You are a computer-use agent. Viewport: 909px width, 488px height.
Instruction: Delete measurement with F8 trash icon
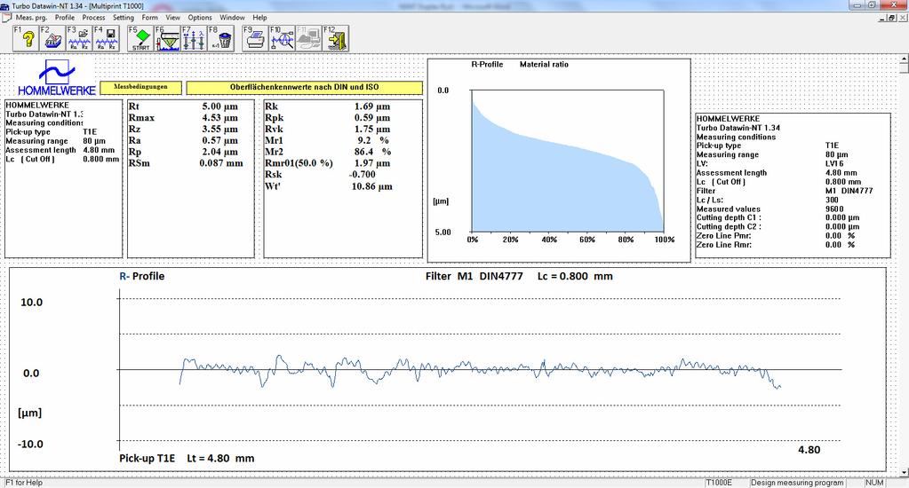[x=221, y=39]
